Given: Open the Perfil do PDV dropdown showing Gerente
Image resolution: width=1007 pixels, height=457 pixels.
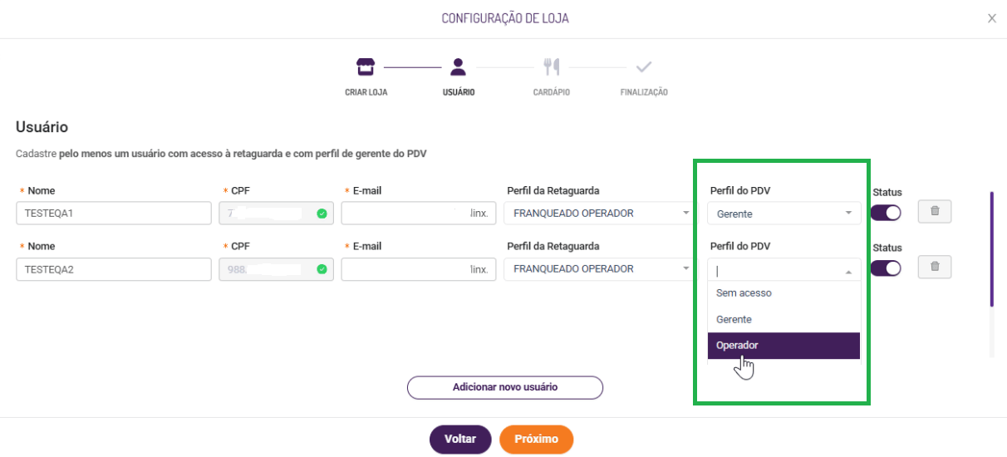Looking at the screenshot, I should pyautogui.click(x=783, y=214).
